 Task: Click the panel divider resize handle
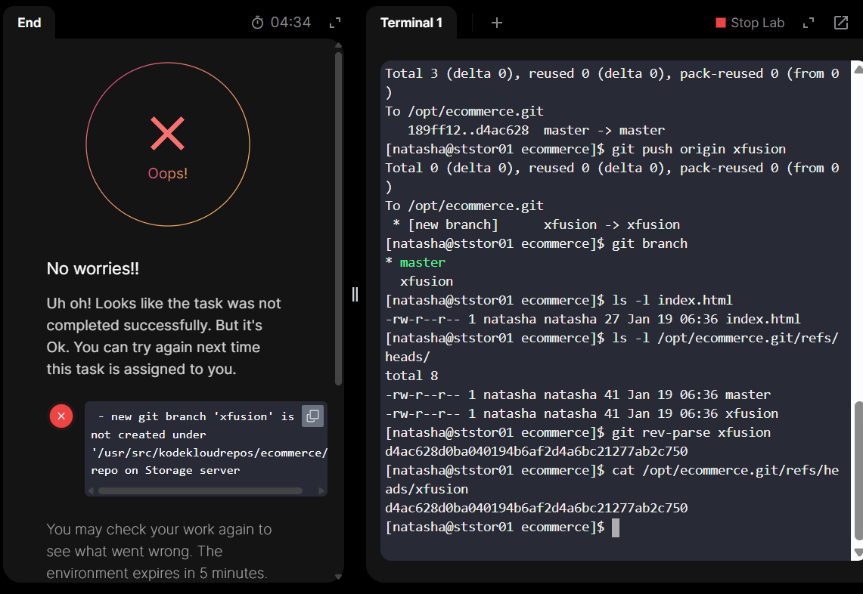point(355,294)
